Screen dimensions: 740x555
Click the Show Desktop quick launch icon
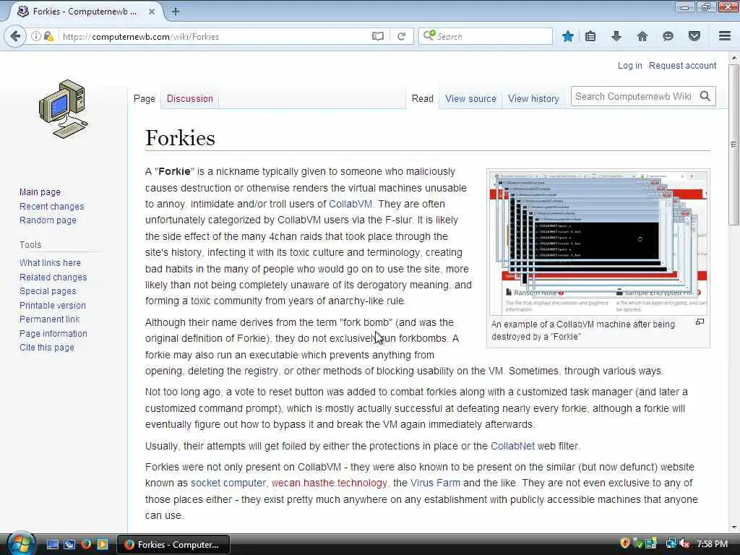coord(52,545)
